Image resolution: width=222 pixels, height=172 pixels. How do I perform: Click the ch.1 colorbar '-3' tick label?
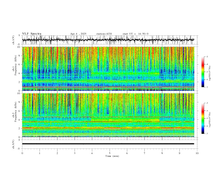click(207, 56)
